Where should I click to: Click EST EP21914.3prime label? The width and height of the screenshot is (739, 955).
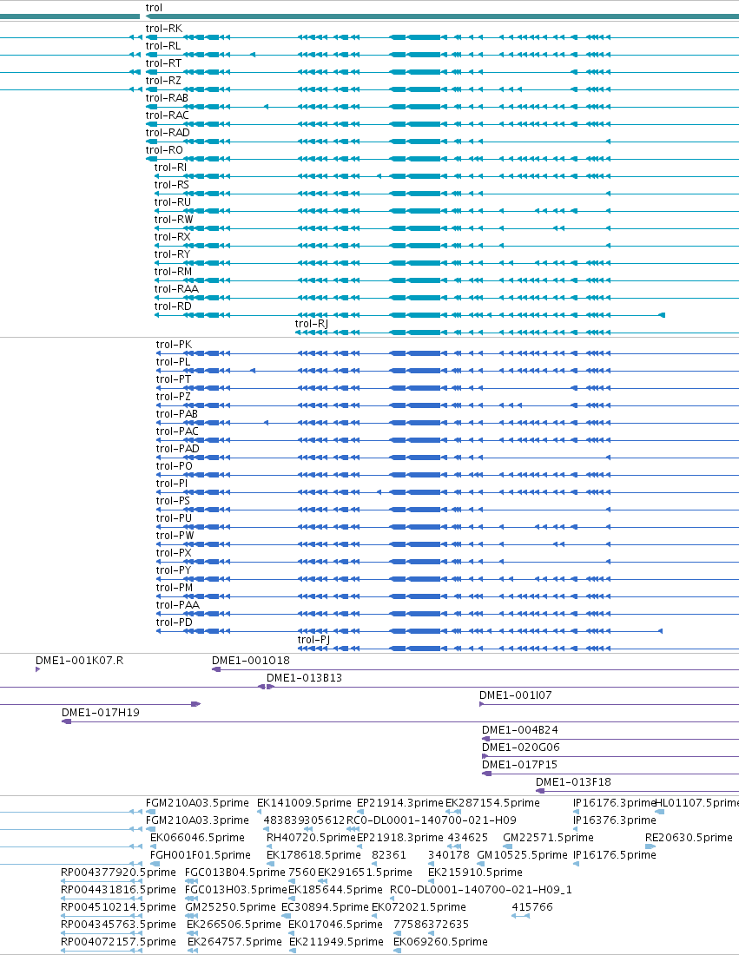[400, 803]
